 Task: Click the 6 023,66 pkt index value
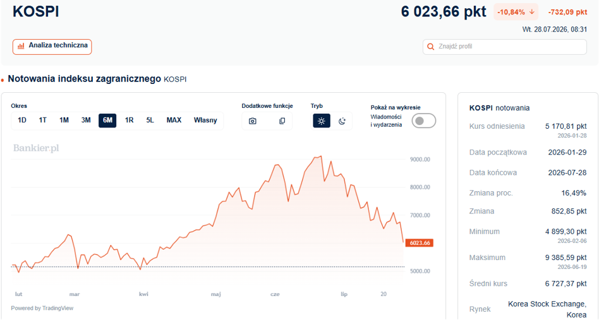444,11
